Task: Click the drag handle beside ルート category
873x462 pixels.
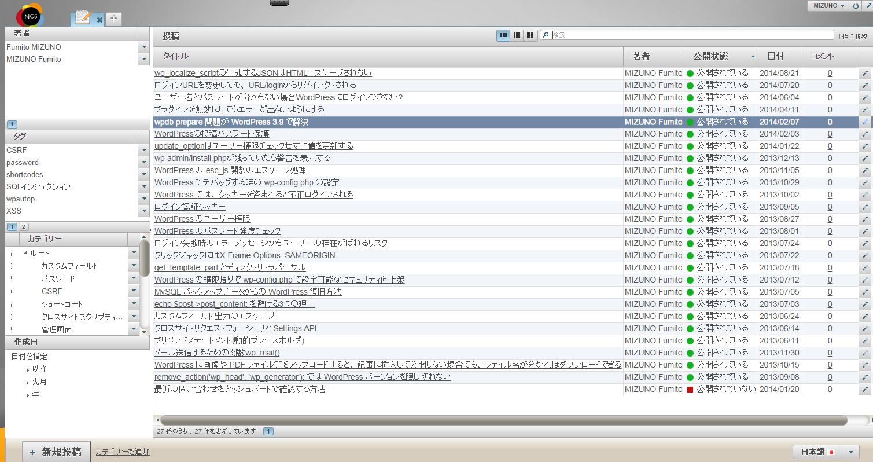Action: tap(10, 253)
